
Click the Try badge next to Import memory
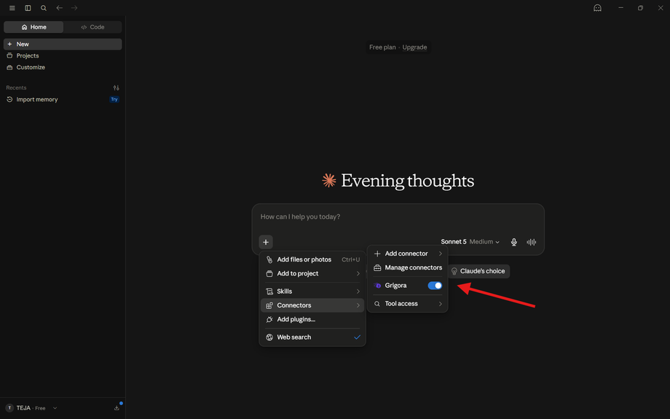tap(114, 99)
